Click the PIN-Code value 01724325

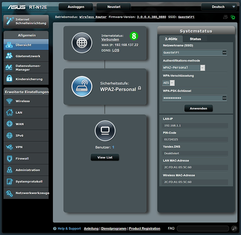pyautogui.click(x=171, y=139)
